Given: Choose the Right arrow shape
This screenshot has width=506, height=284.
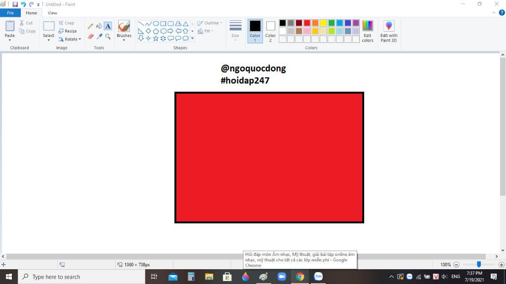Looking at the screenshot, I should tap(170, 31).
